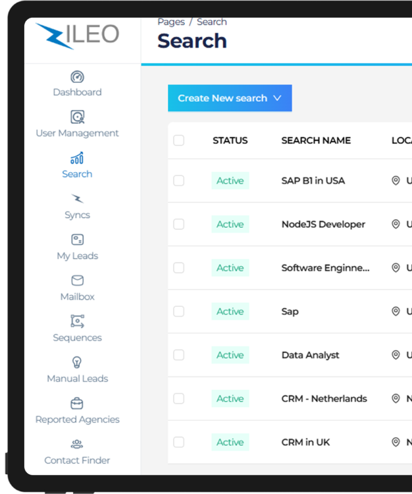
Task: Click the Mailbox envelope icon
Action: click(x=77, y=281)
